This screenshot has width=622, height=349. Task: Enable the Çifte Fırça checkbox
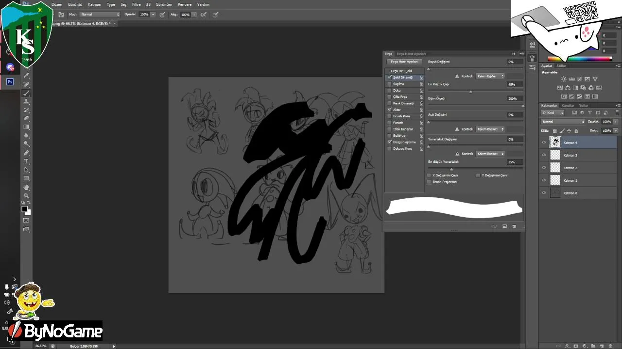(x=390, y=97)
